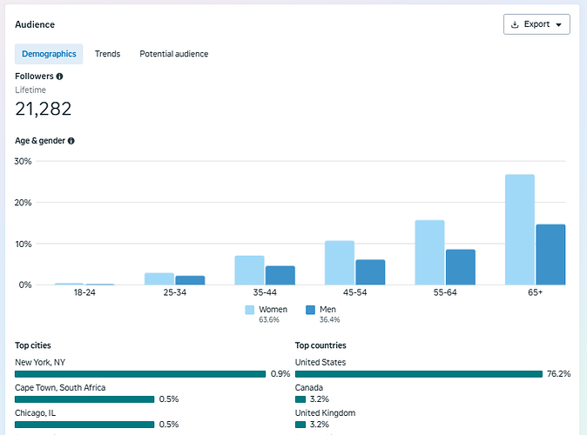Open the Potential audience tab

173,54
